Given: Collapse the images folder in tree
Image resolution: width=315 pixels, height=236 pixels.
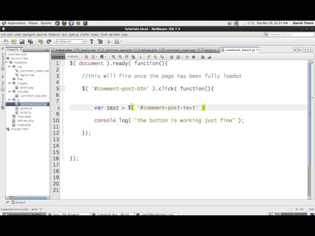Looking at the screenshot, I should pyautogui.click(x=9, y=83).
